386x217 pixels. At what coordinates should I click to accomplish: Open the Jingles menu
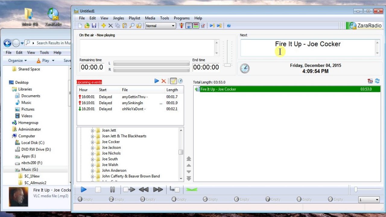(119, 18)
